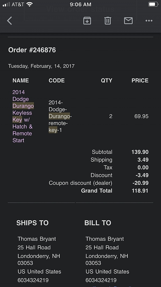The height and width of the screenshot is (287, 161).
Task: Tap the Order #246876 heading
Action: click(x=32, y=50)
